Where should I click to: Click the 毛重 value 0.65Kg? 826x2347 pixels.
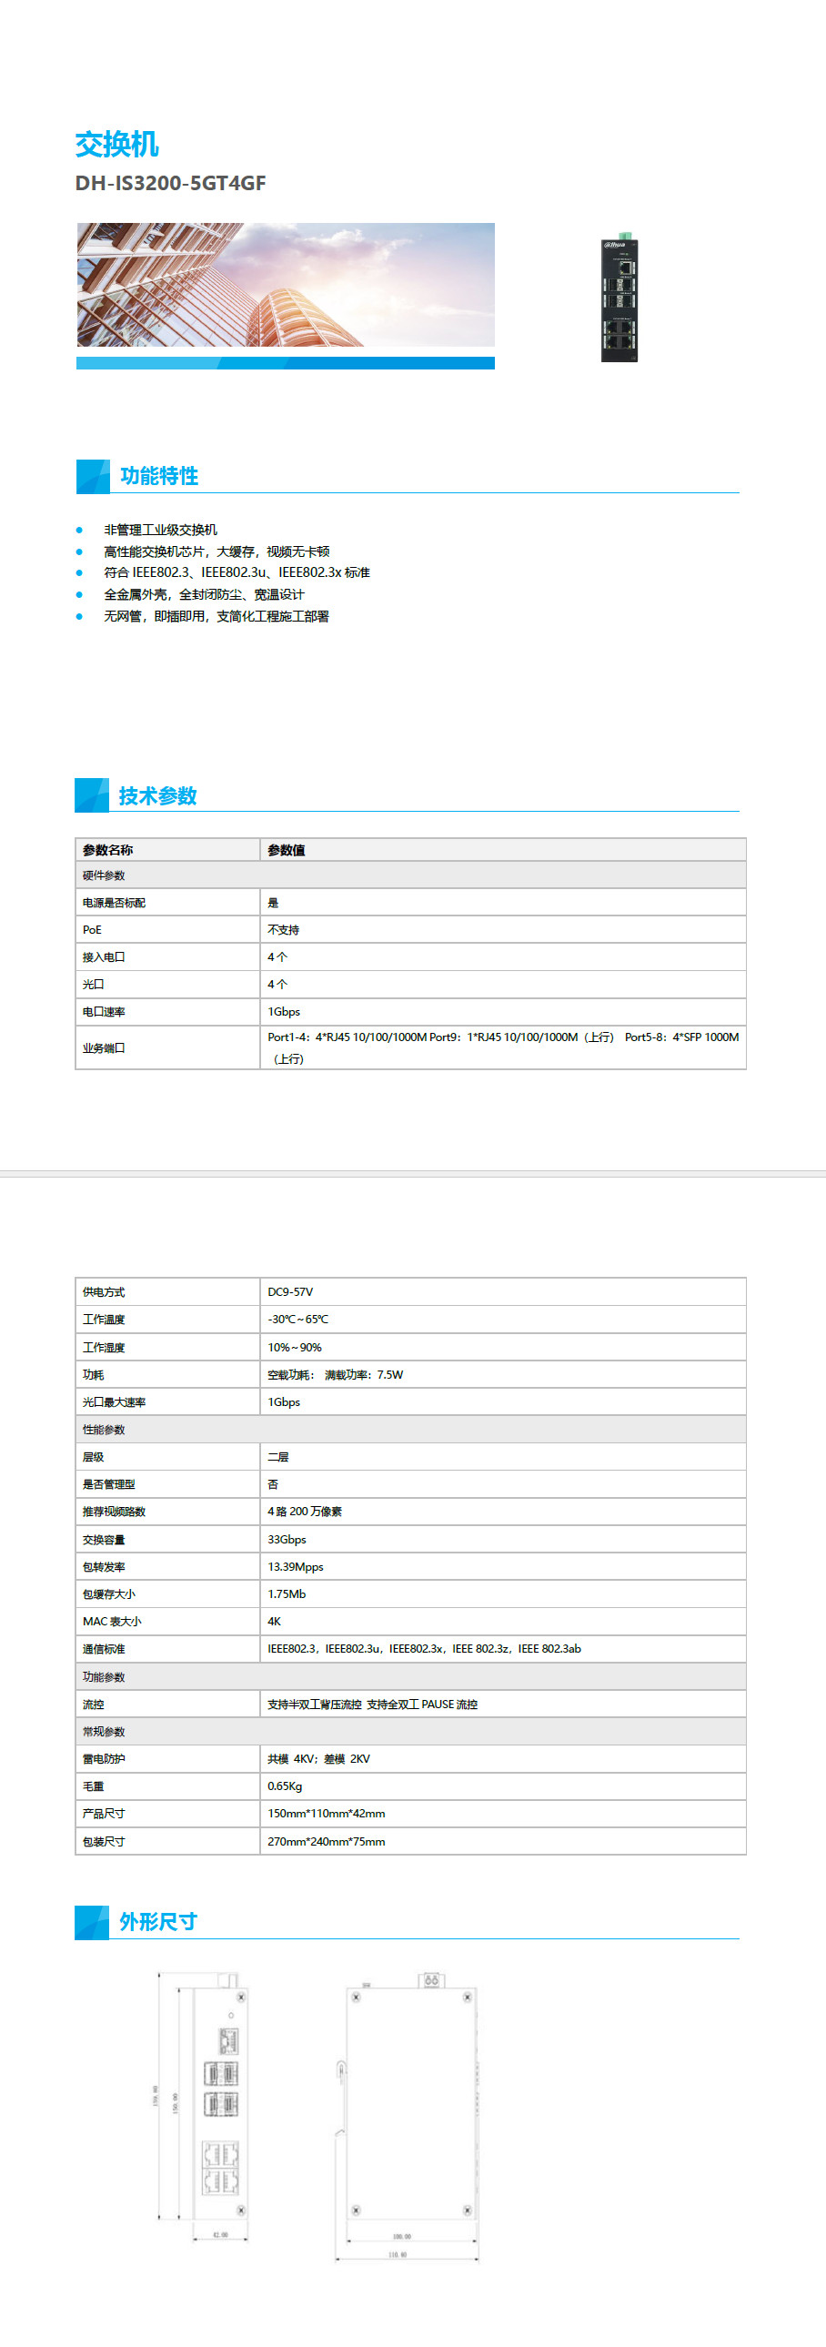[x=285, y=1786]
